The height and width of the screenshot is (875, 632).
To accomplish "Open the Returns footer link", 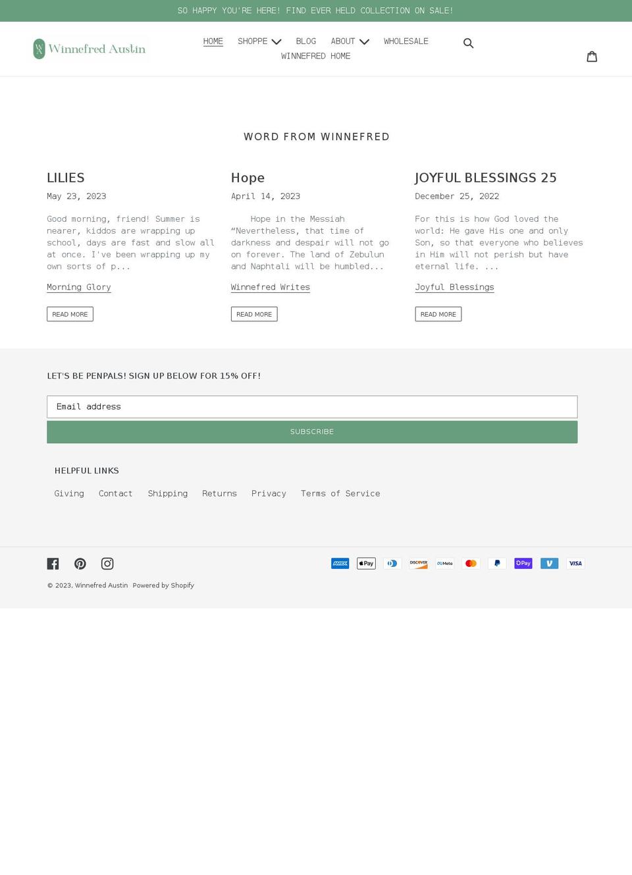I will tap(219, 494).
